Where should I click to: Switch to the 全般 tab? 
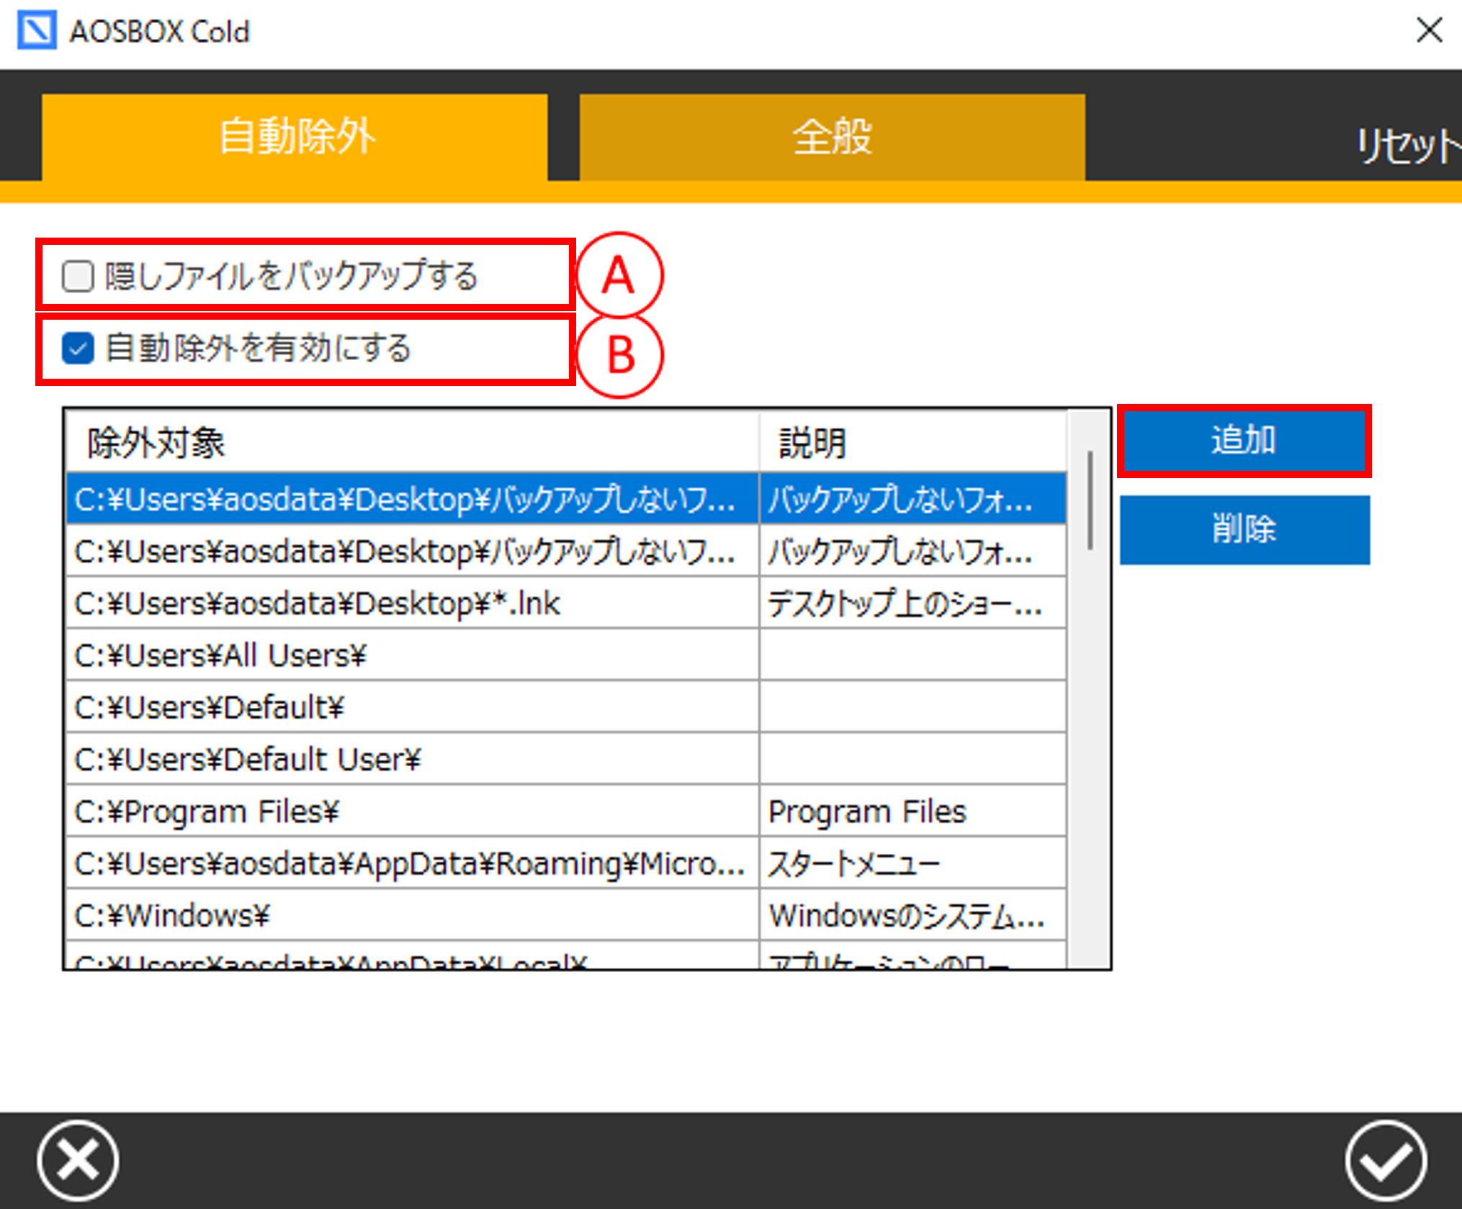click(832, 137)
